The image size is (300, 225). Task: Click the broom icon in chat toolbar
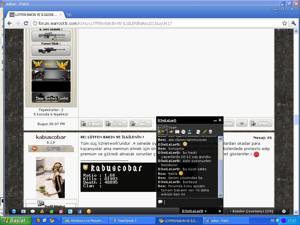click(171, 132)
